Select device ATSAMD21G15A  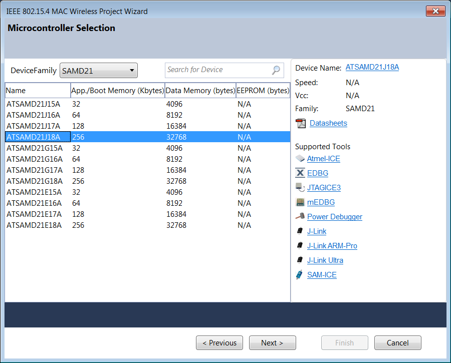coord(147,148)
